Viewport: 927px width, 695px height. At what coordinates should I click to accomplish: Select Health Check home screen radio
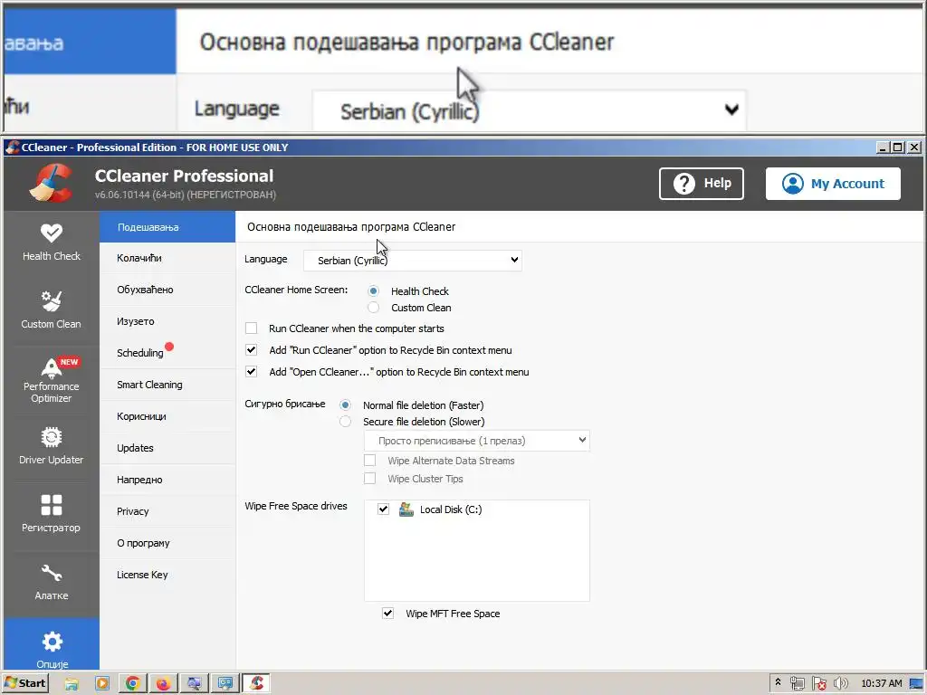point(373,290)
